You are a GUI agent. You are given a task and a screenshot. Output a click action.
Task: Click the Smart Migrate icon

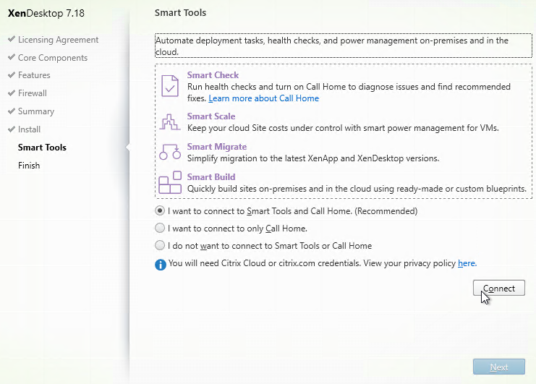pos(170,152)
